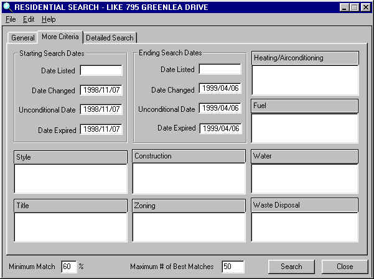The image size is (374, 279).
Task: Click the starting Date Expired field
Action: pos(101,130)
